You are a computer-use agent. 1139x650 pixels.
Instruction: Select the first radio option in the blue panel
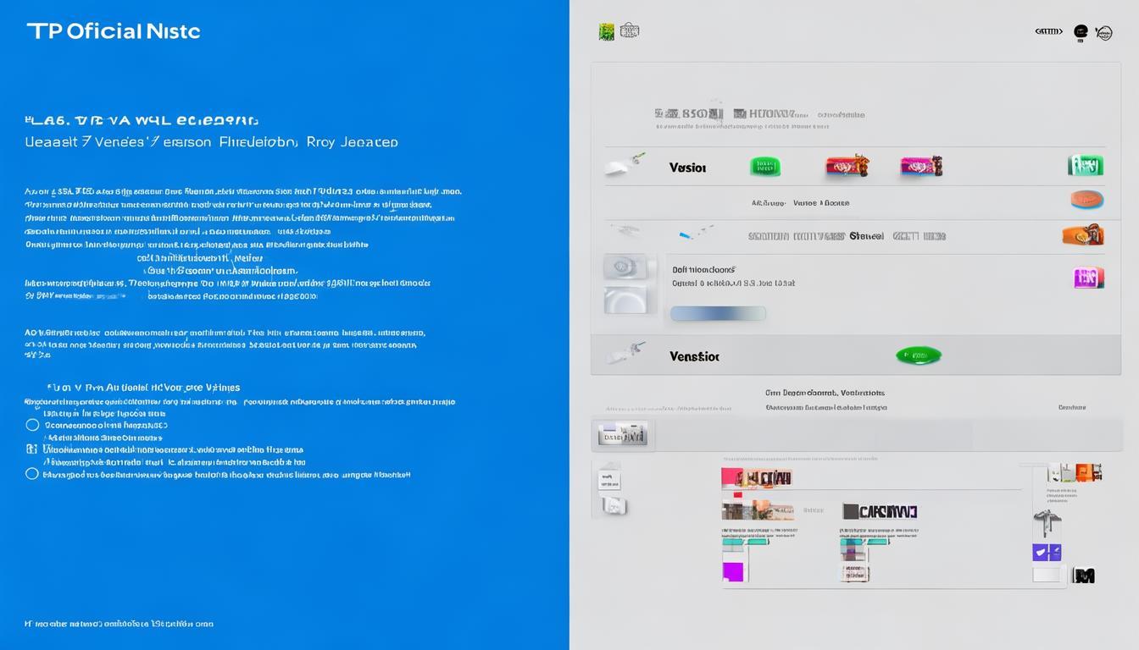32,425
